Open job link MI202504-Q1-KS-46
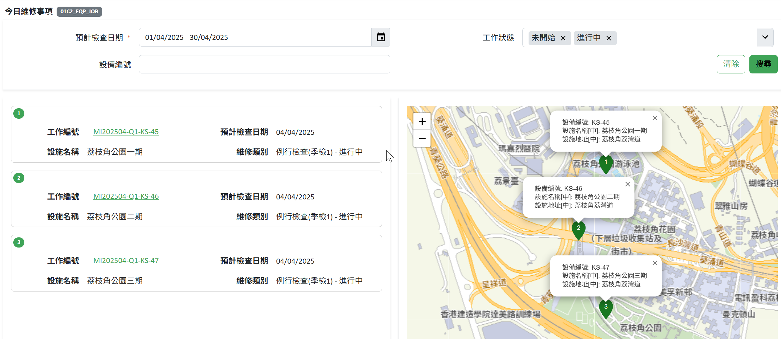Screen dimensions: 781x339 [126, 196]
